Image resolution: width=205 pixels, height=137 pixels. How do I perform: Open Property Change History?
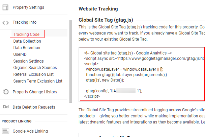[x=35, y=92]
